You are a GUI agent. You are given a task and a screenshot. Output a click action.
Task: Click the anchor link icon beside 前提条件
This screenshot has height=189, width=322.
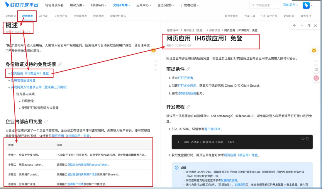pyautogui.click(x=188, y=70)
